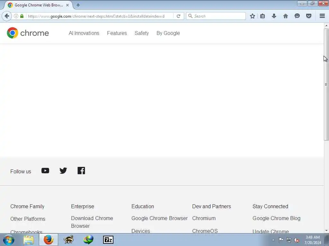
Task: Reload the page with the refresh icon
Action: pos(179,16)
